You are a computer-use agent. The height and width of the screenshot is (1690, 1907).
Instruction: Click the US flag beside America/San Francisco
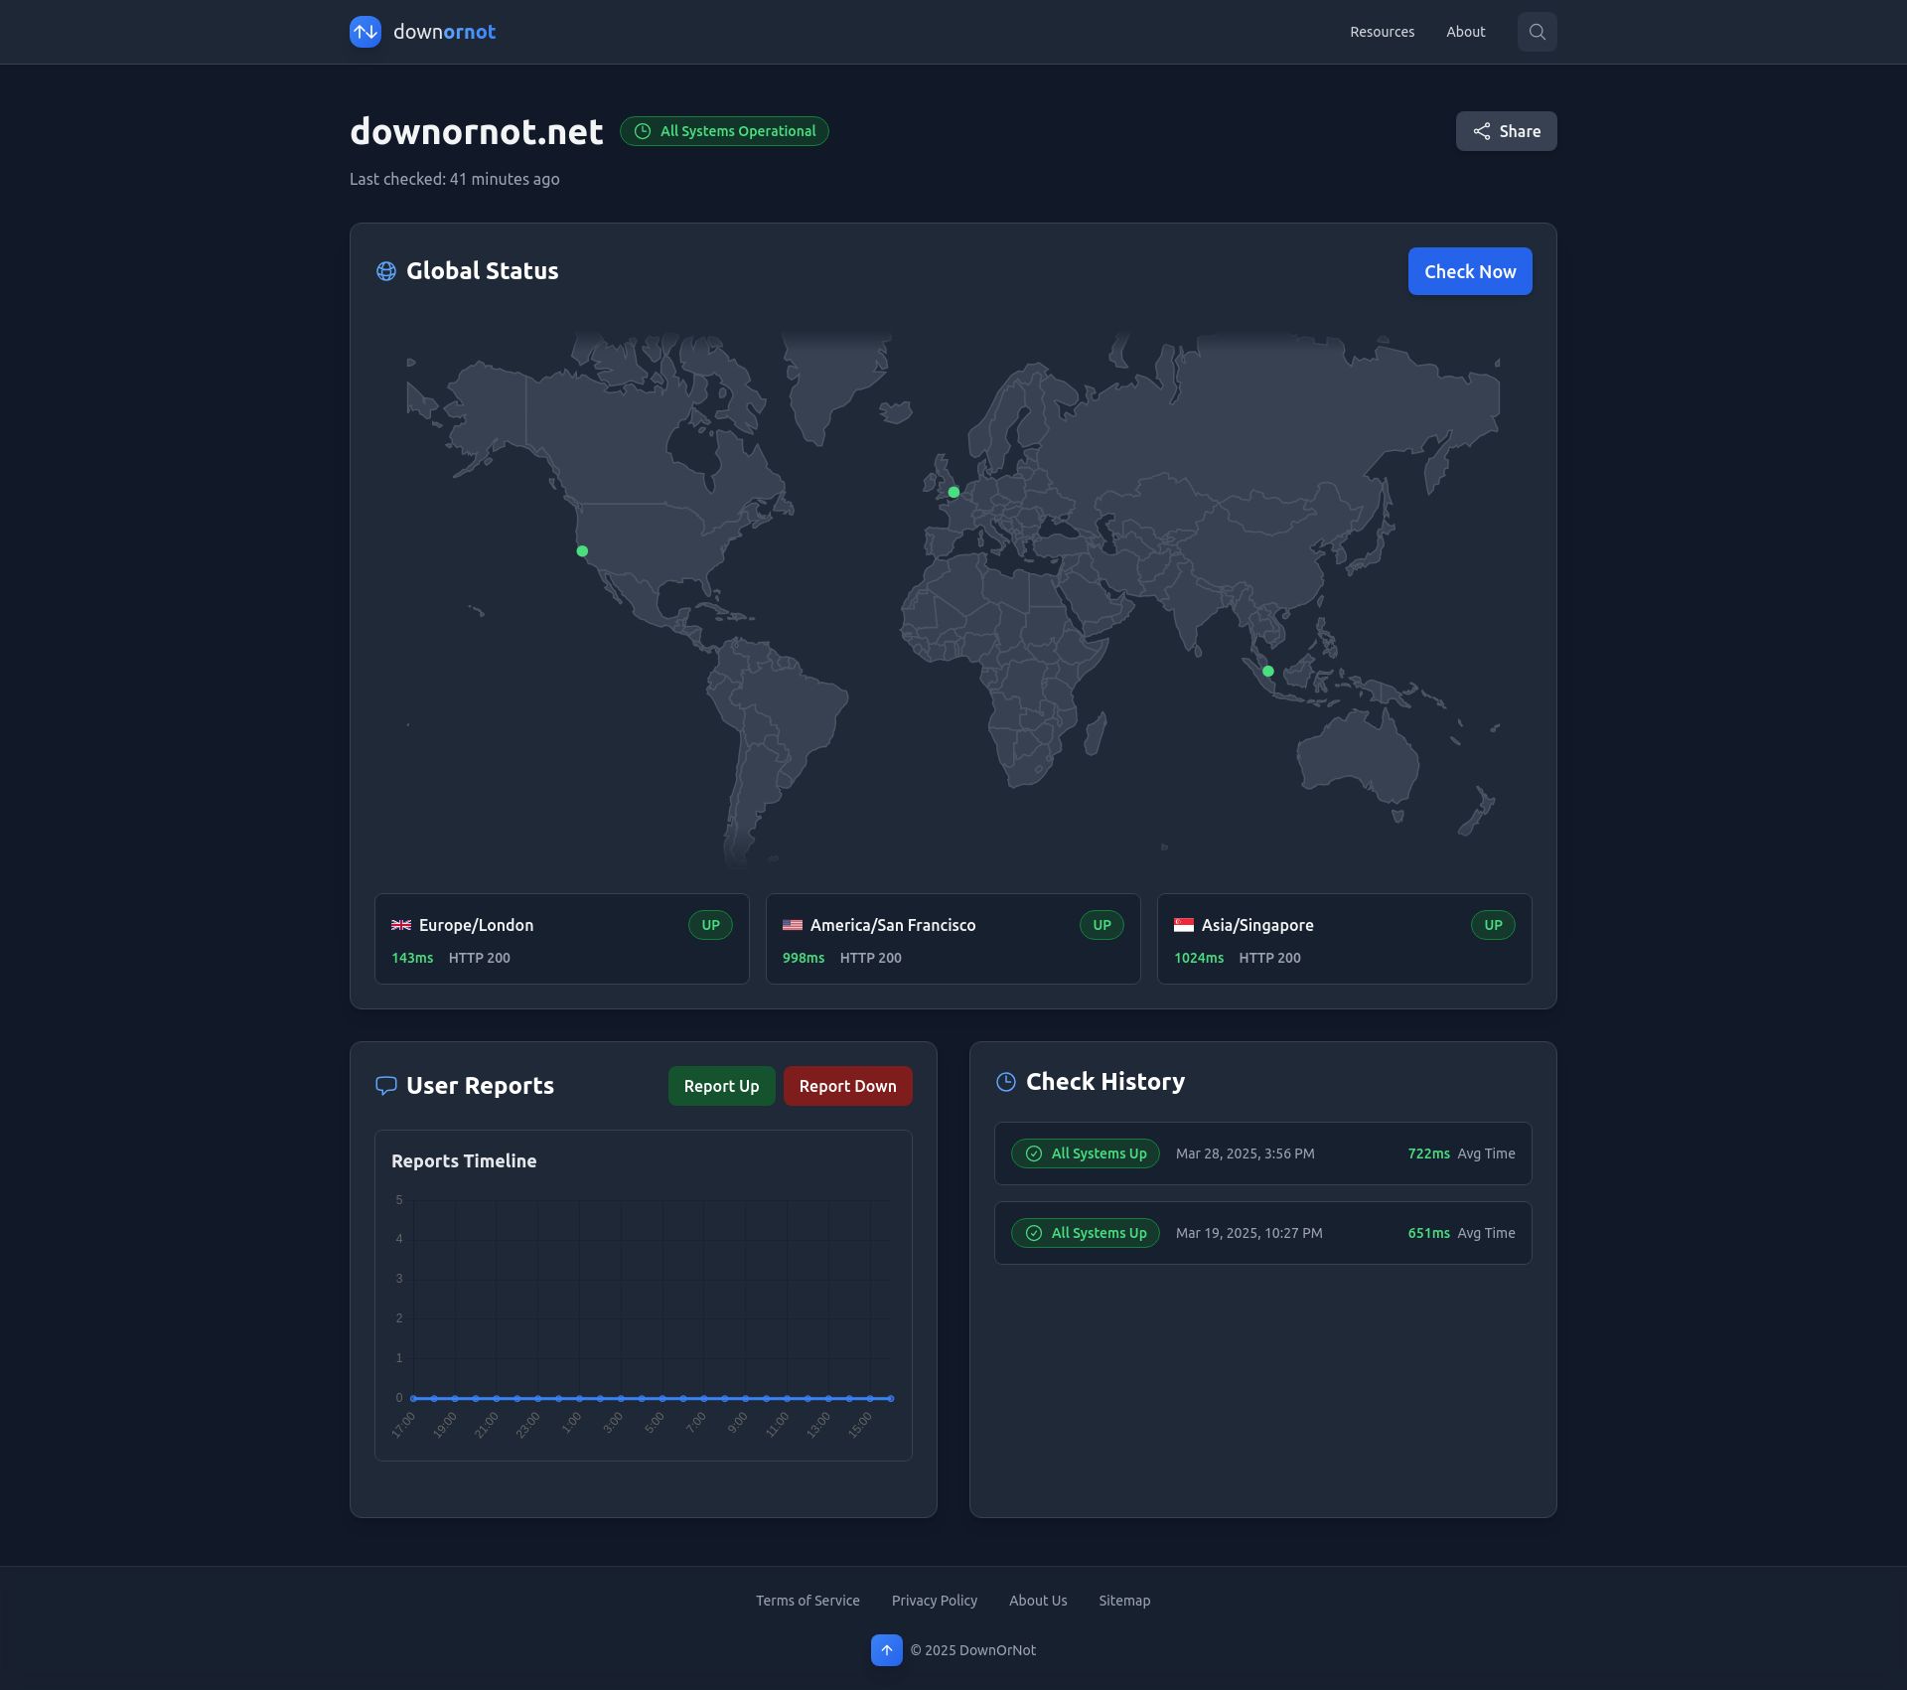pos(792,925)
